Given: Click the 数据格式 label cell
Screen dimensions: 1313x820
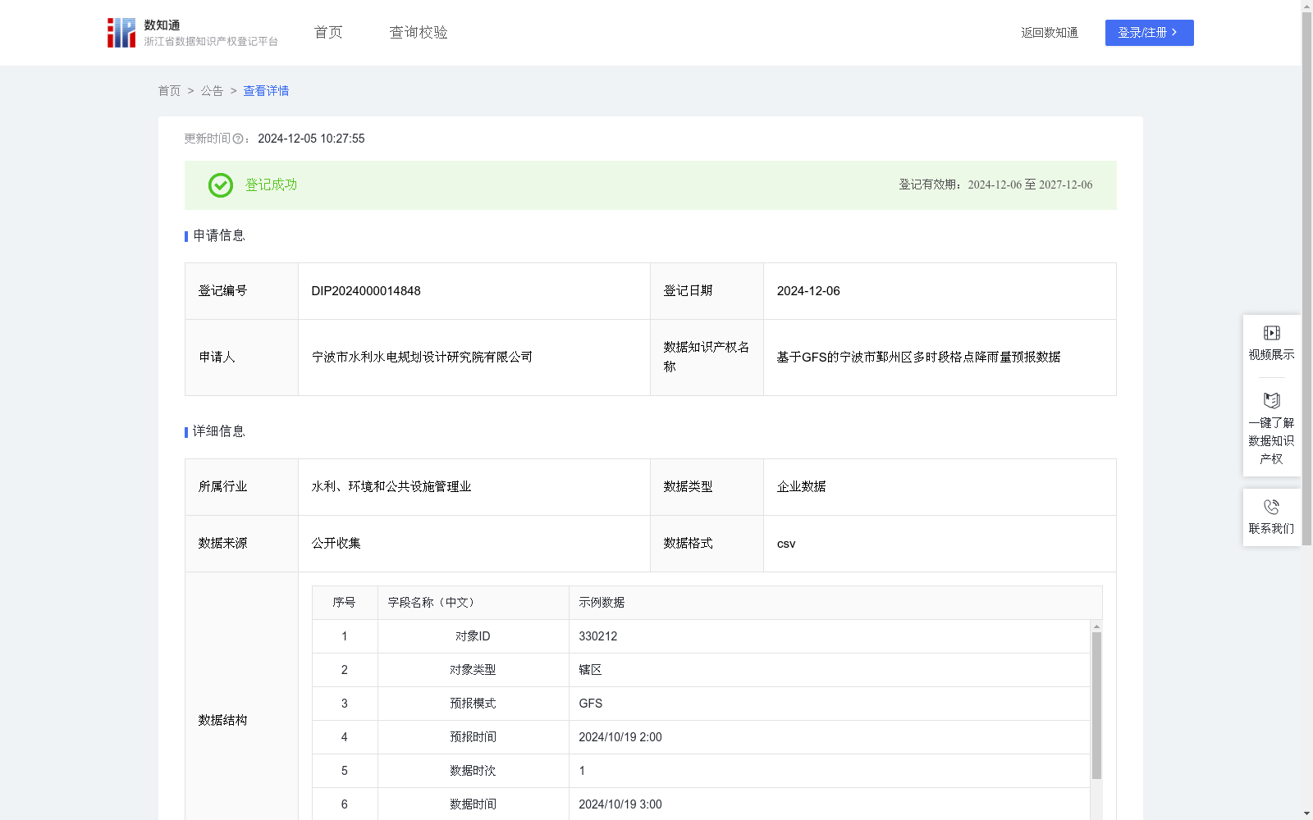Looking at the screenshot, I should point(707,544).
